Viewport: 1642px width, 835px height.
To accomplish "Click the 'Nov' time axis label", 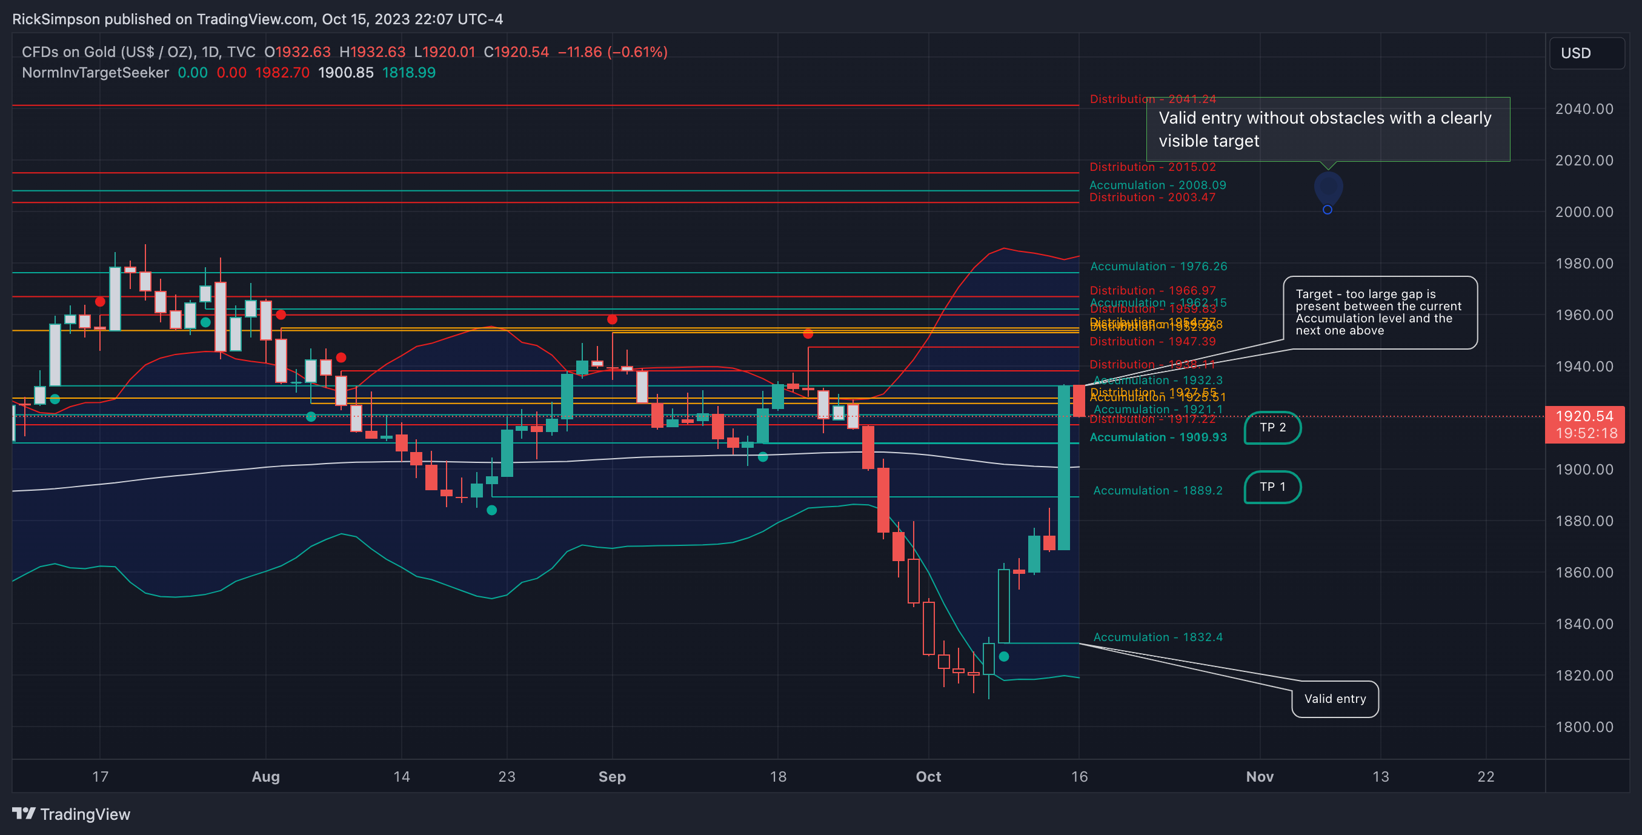I will [1260, 776].
